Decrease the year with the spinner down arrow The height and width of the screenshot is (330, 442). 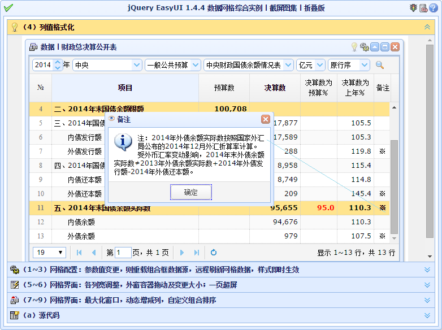tap(58, 68)
